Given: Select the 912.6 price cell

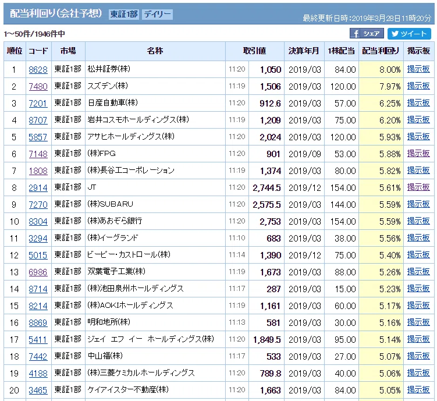Looking at the screenshot, I should coord(267,104).
